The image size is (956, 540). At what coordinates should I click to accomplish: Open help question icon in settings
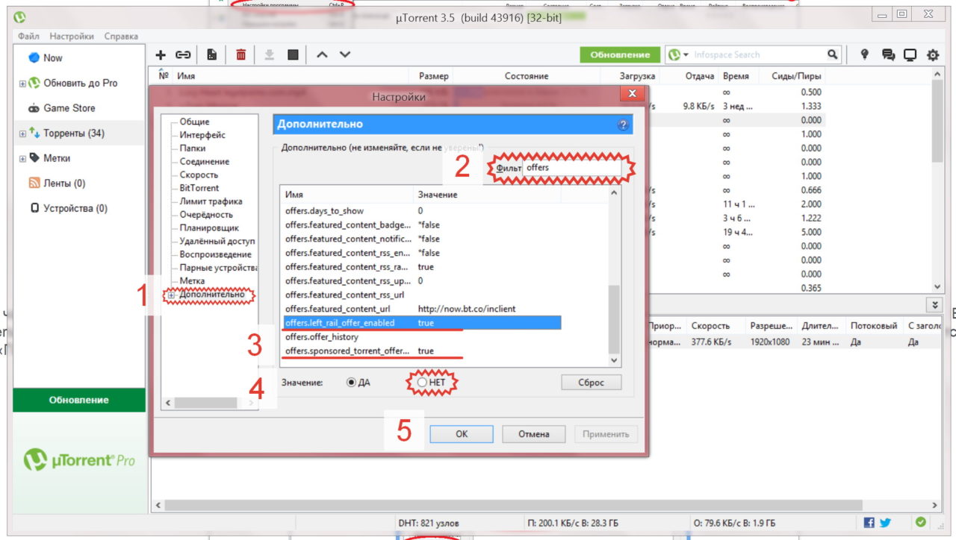(623, 125)
